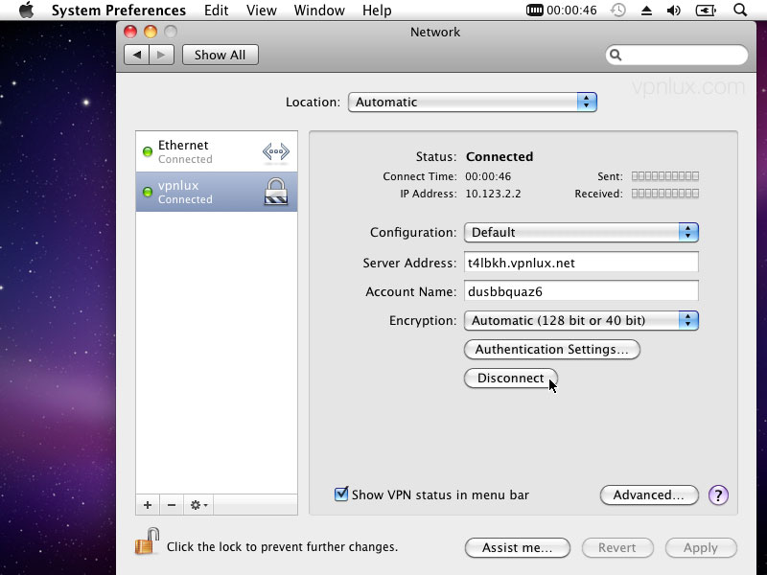Open the Encryption dropdown
Screen dimensions: 767x575
[x=581, y=321]
